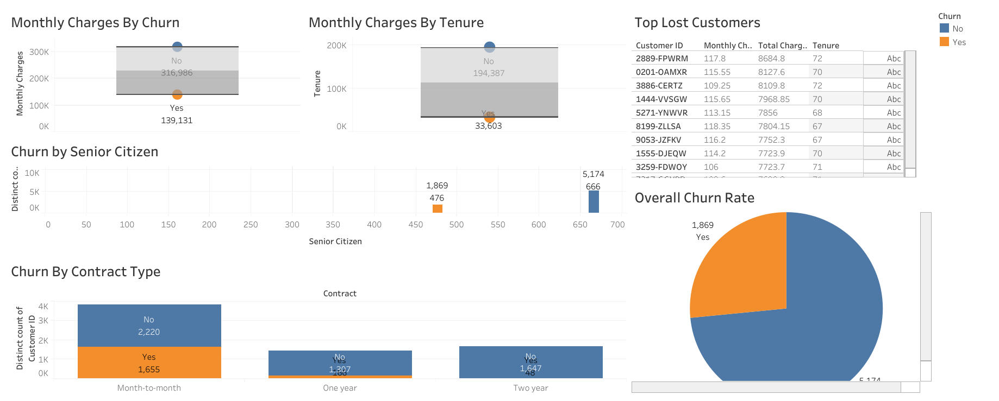Select the orange Yes circle in Monthly Charges By Churn

coord(177,94)
